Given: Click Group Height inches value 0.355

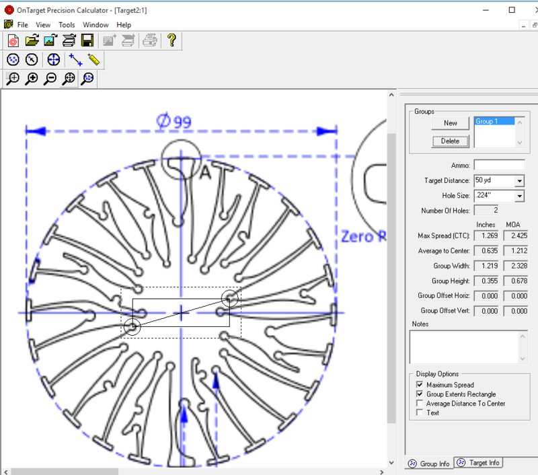Looking at the screenshot, I should point(486,281).
